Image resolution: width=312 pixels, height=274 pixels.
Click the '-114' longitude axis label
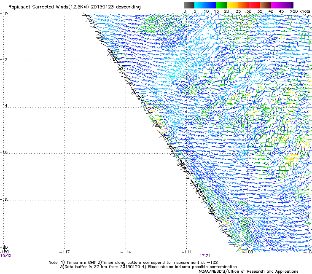tap(126, 252)
